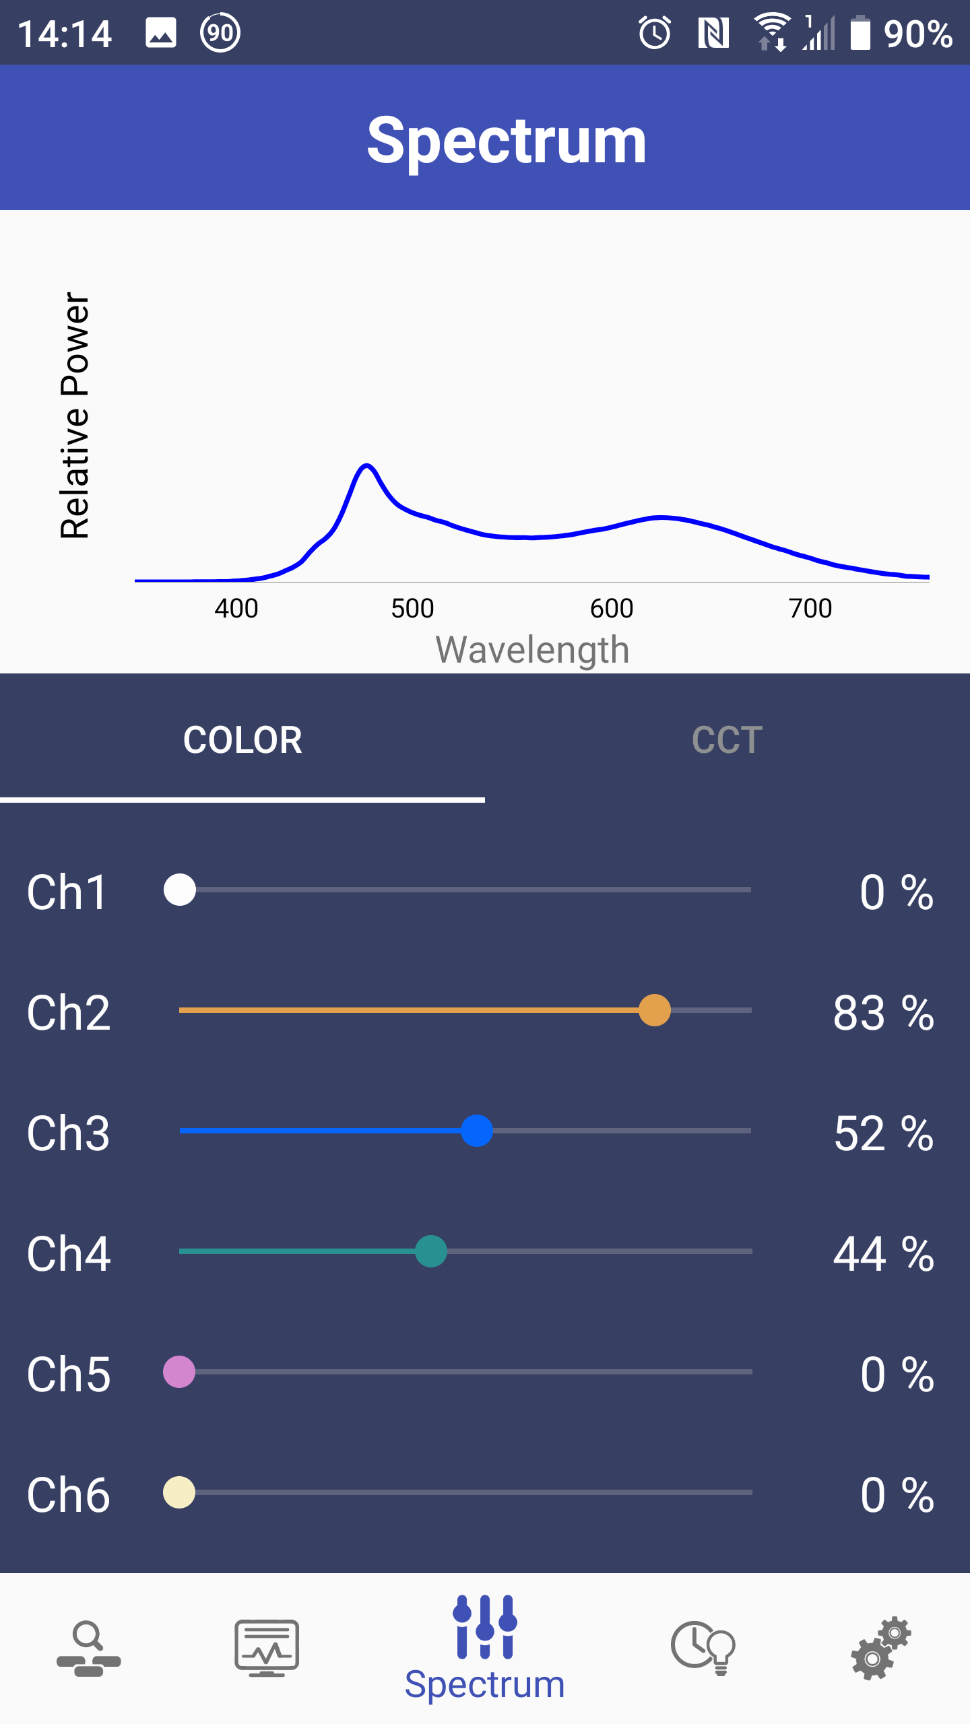Screen dimensions: 970x1724
Task: Tap the alarm clock status bar icon
Action: 654,33
